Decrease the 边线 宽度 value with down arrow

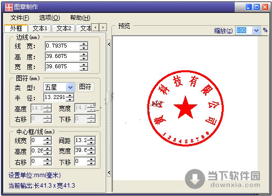(x=84, y=69)
